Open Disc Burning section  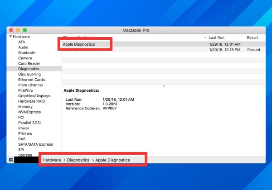(x=29, y=74)
